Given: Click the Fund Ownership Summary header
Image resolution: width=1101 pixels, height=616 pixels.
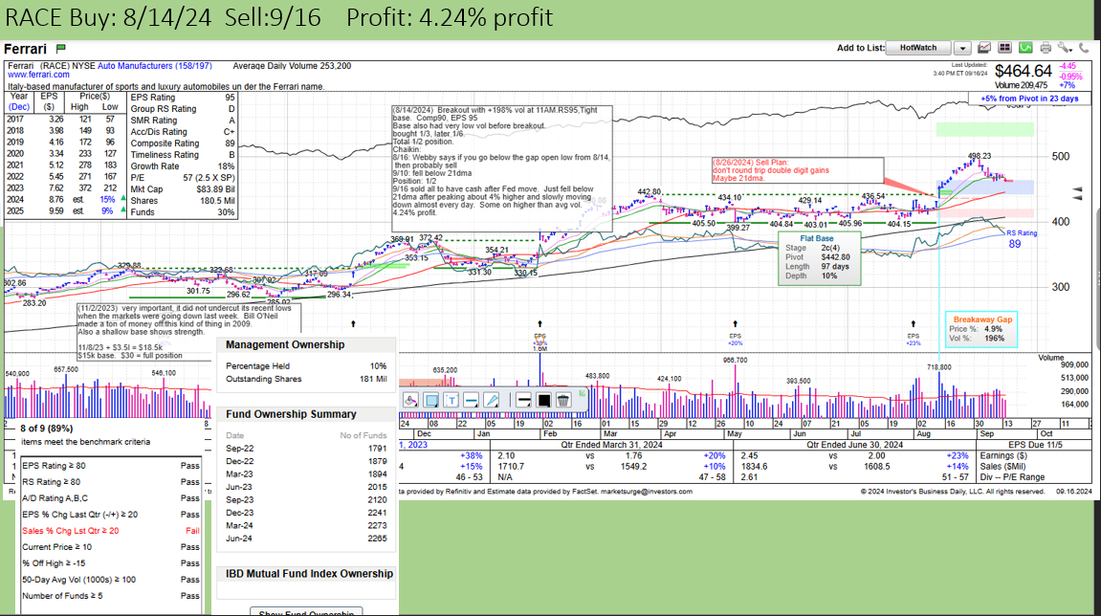Looking at the screenshot, I should (306, 414).
